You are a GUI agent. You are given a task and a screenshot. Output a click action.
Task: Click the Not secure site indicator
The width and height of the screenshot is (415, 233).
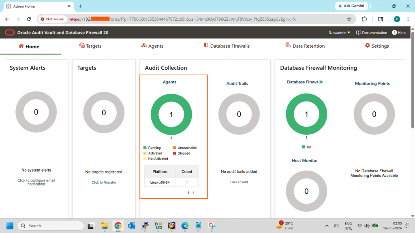click(53, 19)
